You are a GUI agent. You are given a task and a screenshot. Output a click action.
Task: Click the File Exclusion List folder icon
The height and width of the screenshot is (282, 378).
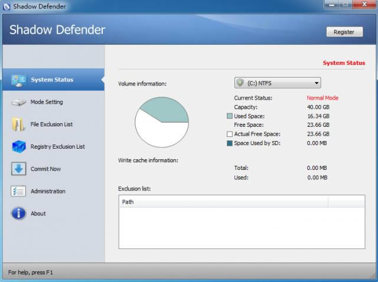click(x=18, y=124)
